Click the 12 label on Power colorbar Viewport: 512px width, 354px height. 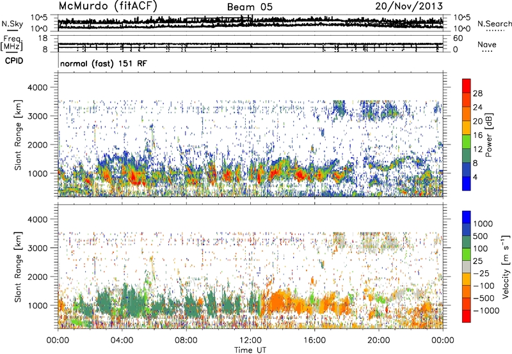[477, 150]
